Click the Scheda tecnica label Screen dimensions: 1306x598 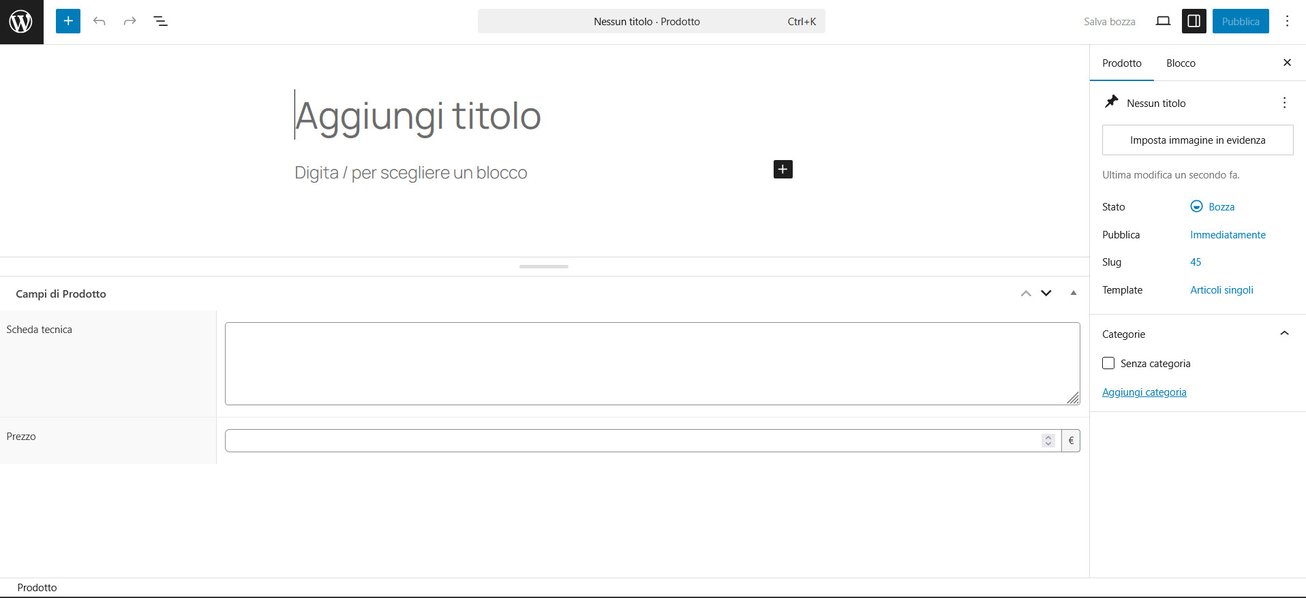(x=39, y=329)
